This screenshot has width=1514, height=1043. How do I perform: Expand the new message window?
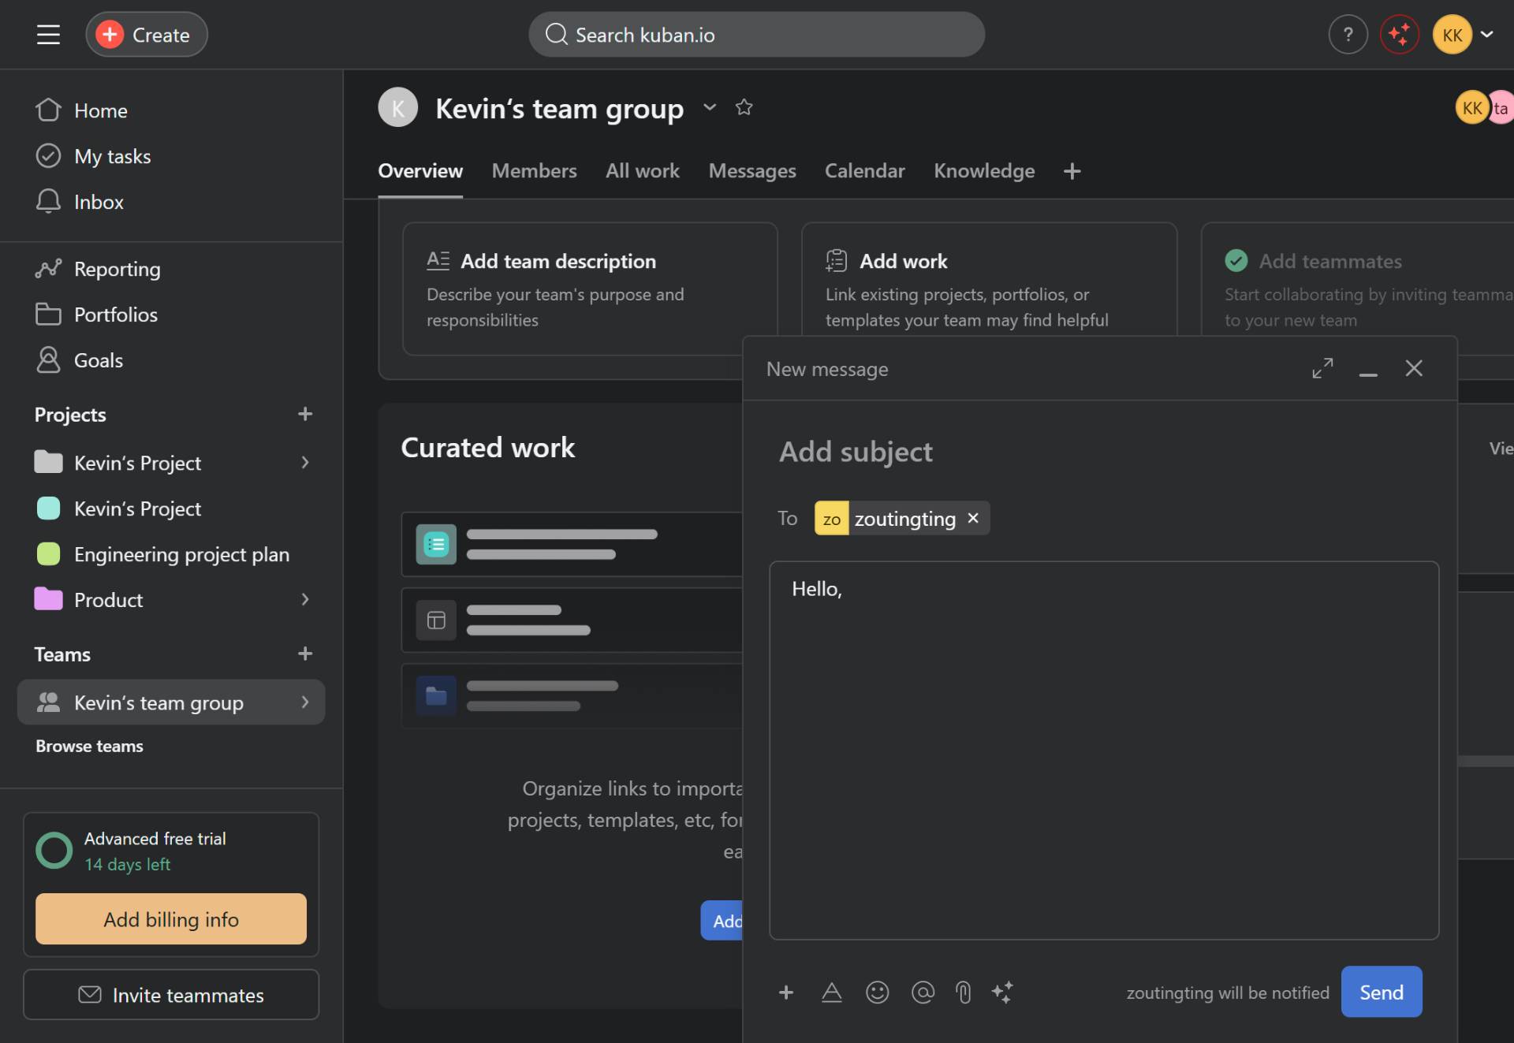(x=1322, y=368)
